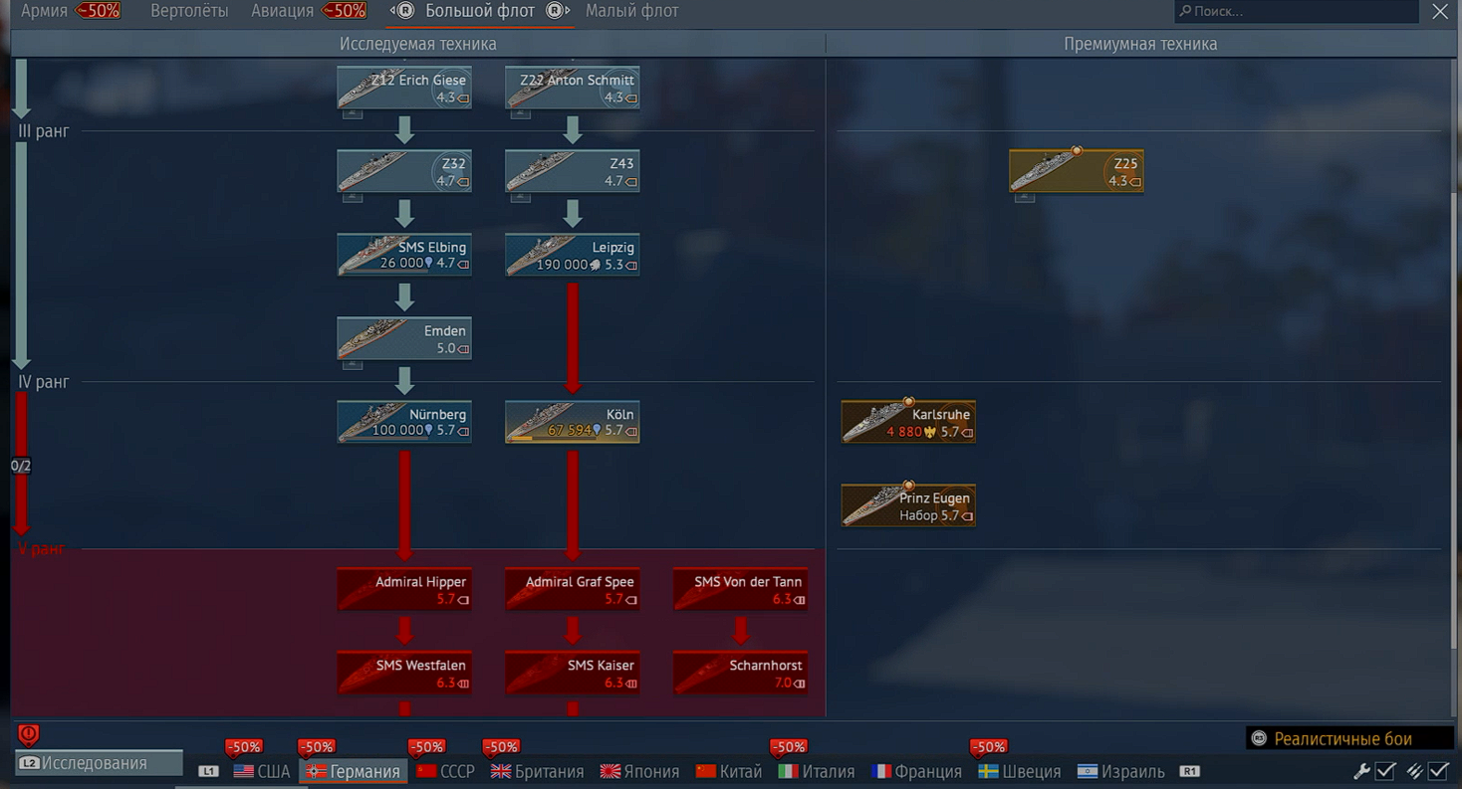Click the Поиск search field
The height and width of the screenshot is (789, 1462).
(x=1296, y=11)
